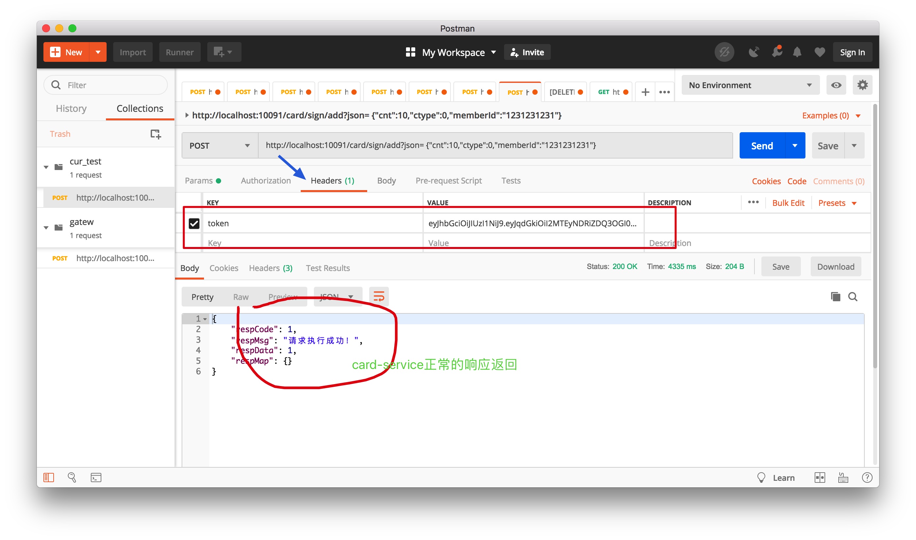Click the environment quick look eye icon
The width and height of the screenshot is (916, 540).
836,85
